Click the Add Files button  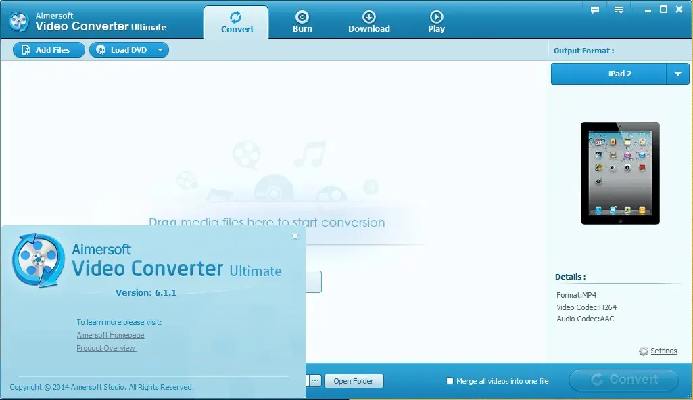(x=49, y=50)
